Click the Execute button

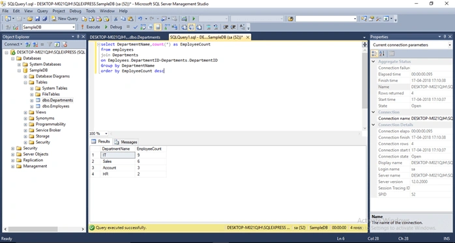coord(90,27)
